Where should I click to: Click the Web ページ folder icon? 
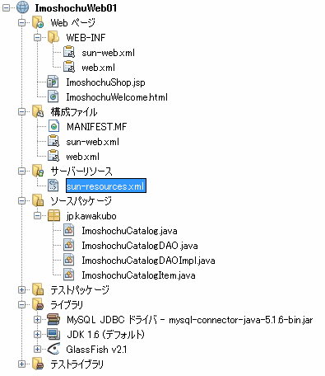38,22
